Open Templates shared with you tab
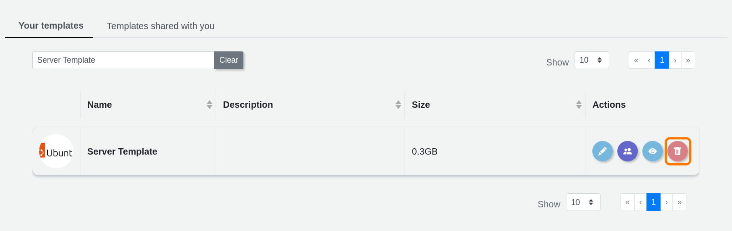 pyautogui.click(x=161, y=26)
